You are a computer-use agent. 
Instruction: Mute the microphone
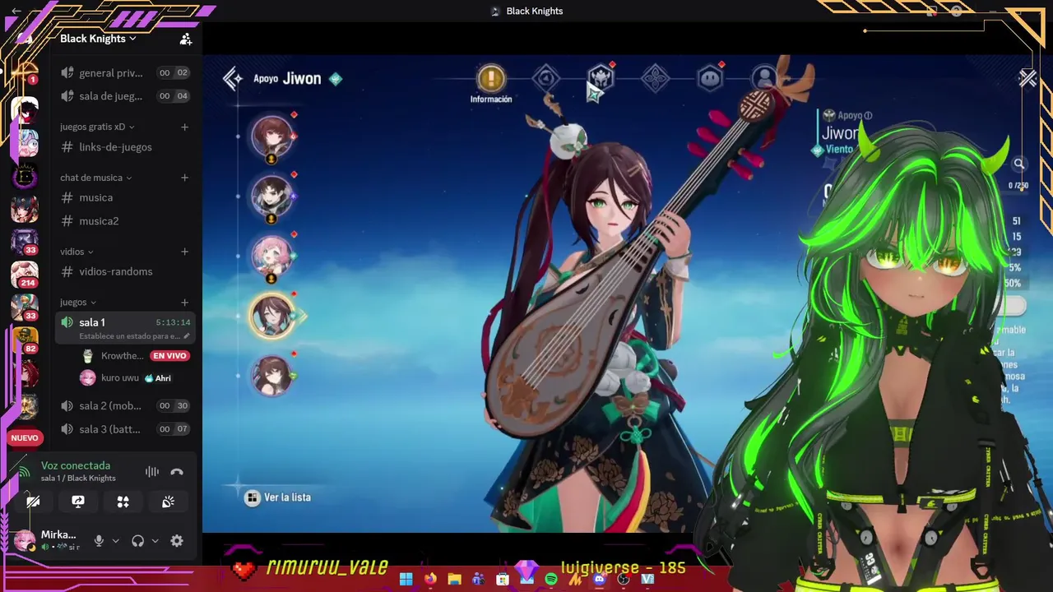99,541
